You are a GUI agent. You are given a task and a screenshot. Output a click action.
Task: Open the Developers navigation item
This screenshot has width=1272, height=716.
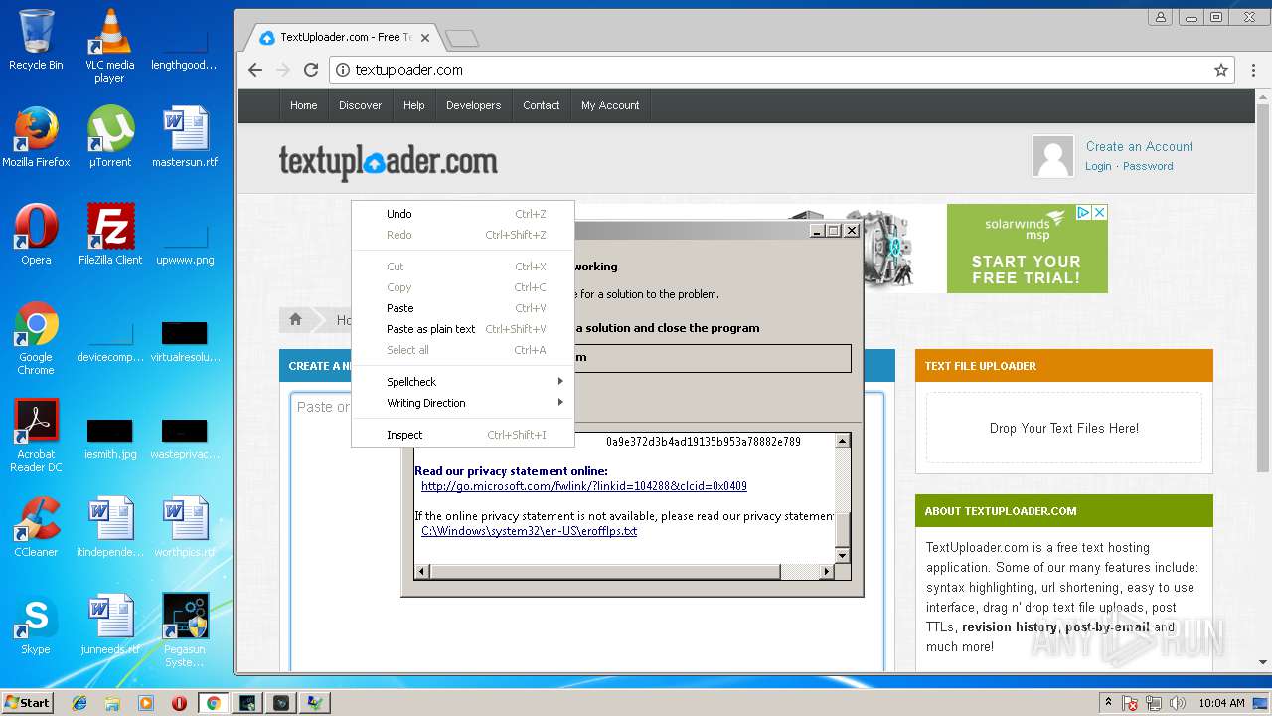click(x=473, y=105)
